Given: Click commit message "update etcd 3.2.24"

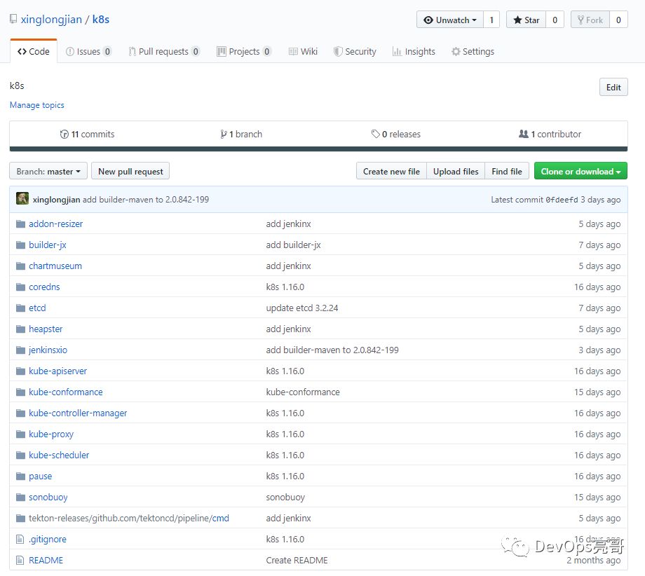Looking at the screenshot, I should (x=302, y=308).
